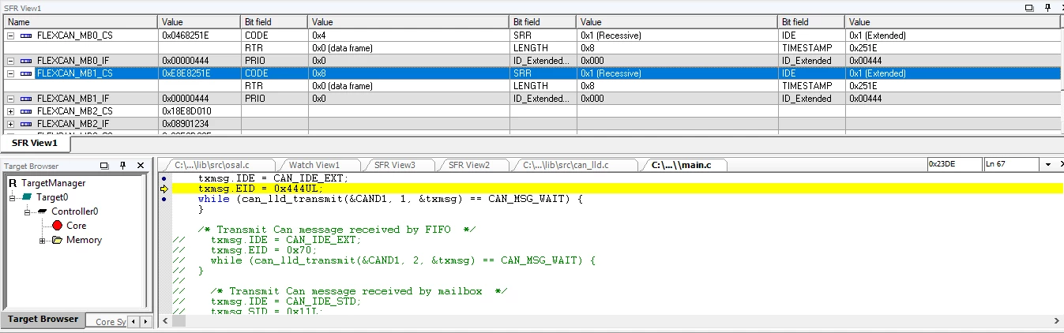Screen dimensions: 1064x333
Task: Expand the Memory folder node
Action: [42, 240]
